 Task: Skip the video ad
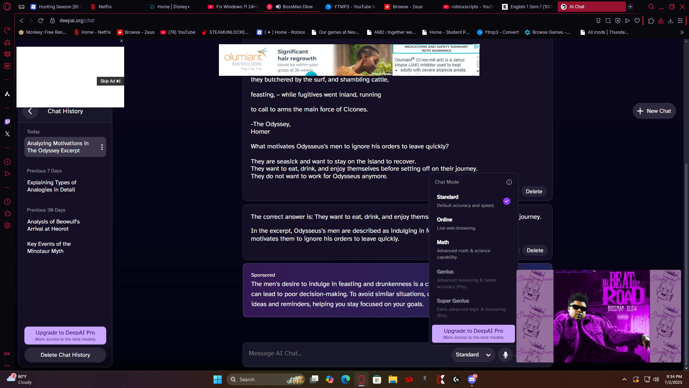(x=110, y=81)
